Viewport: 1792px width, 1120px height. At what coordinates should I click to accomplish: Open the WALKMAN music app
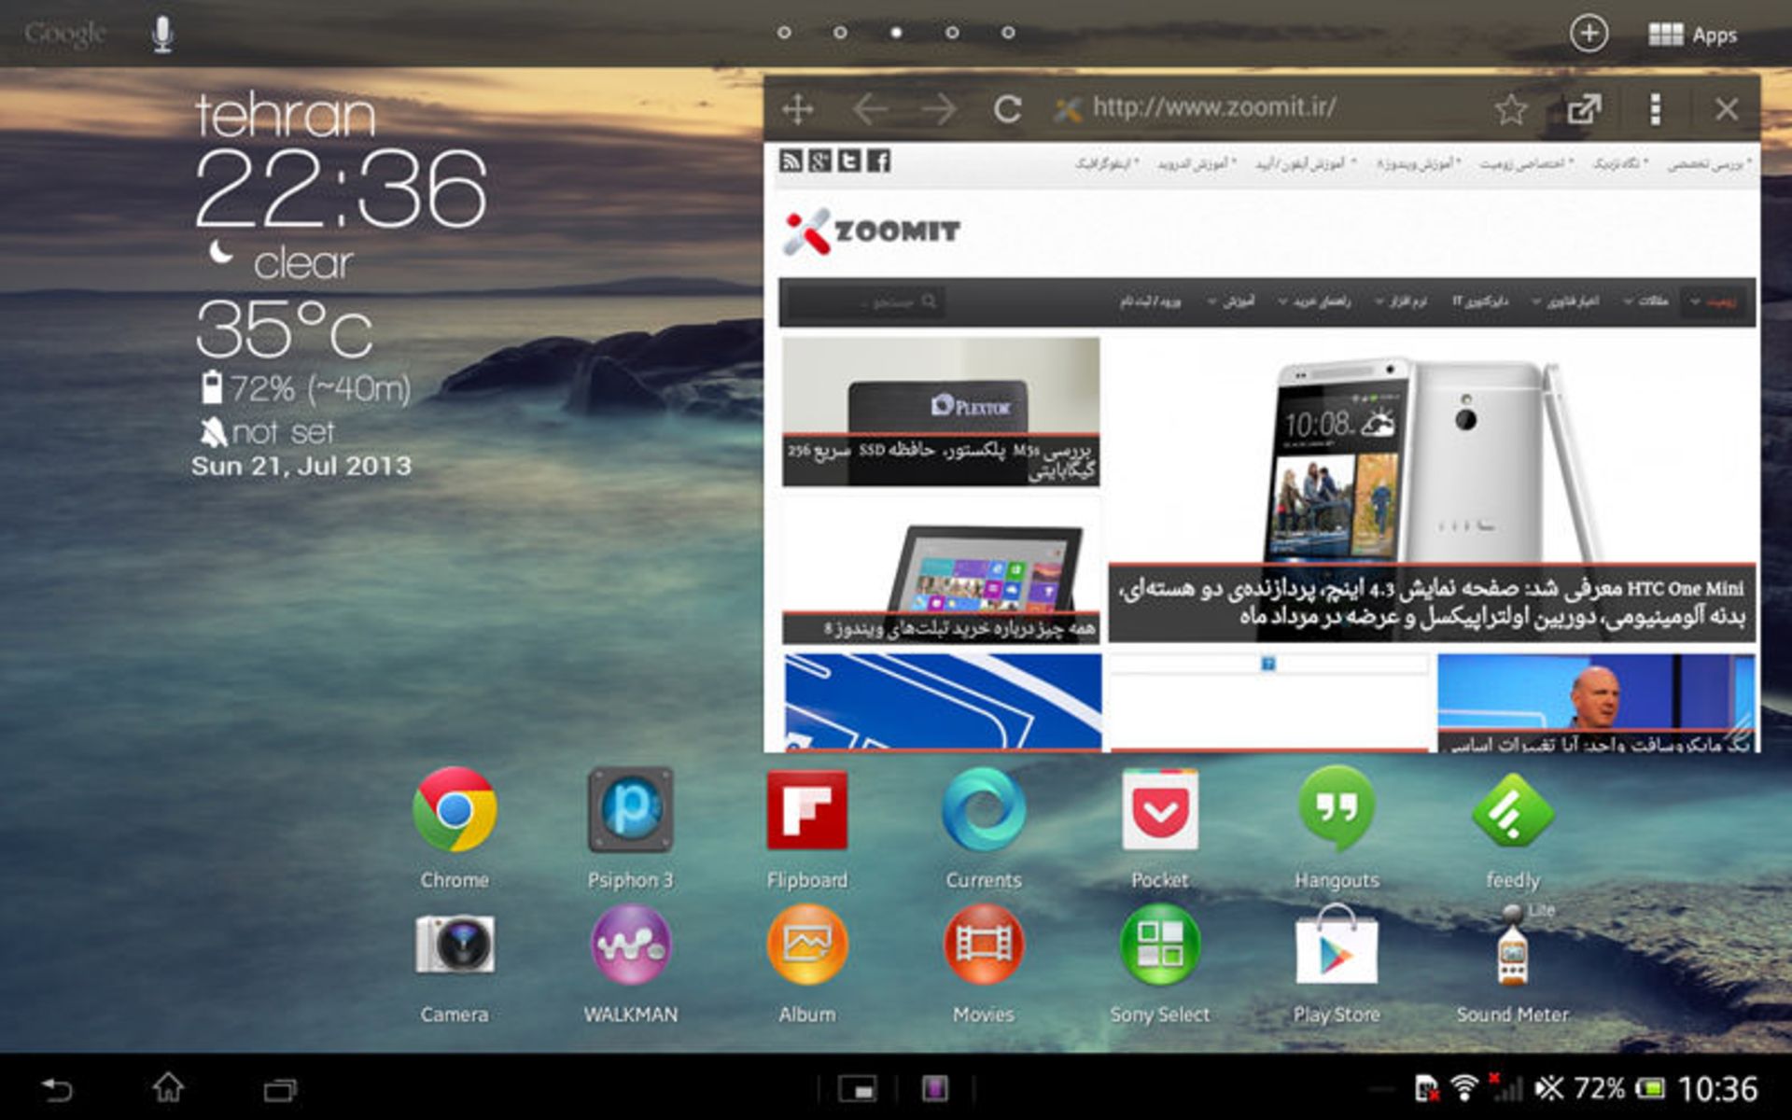tap(630, 945)
